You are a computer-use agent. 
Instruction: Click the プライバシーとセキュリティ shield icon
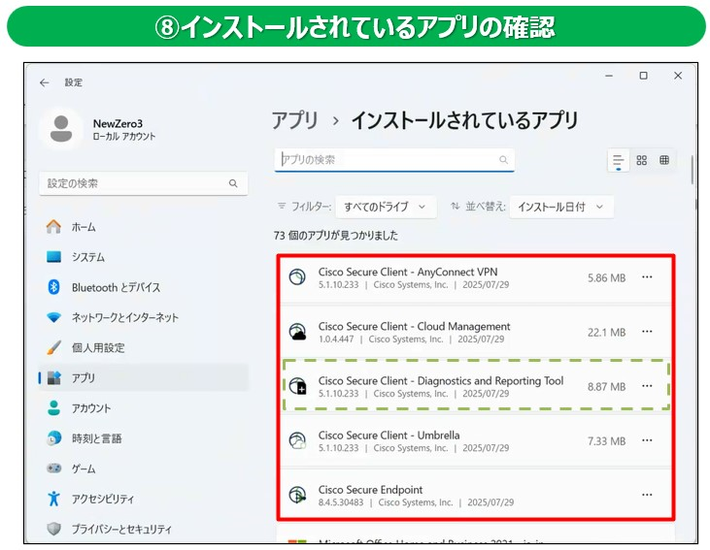point(53,529)
